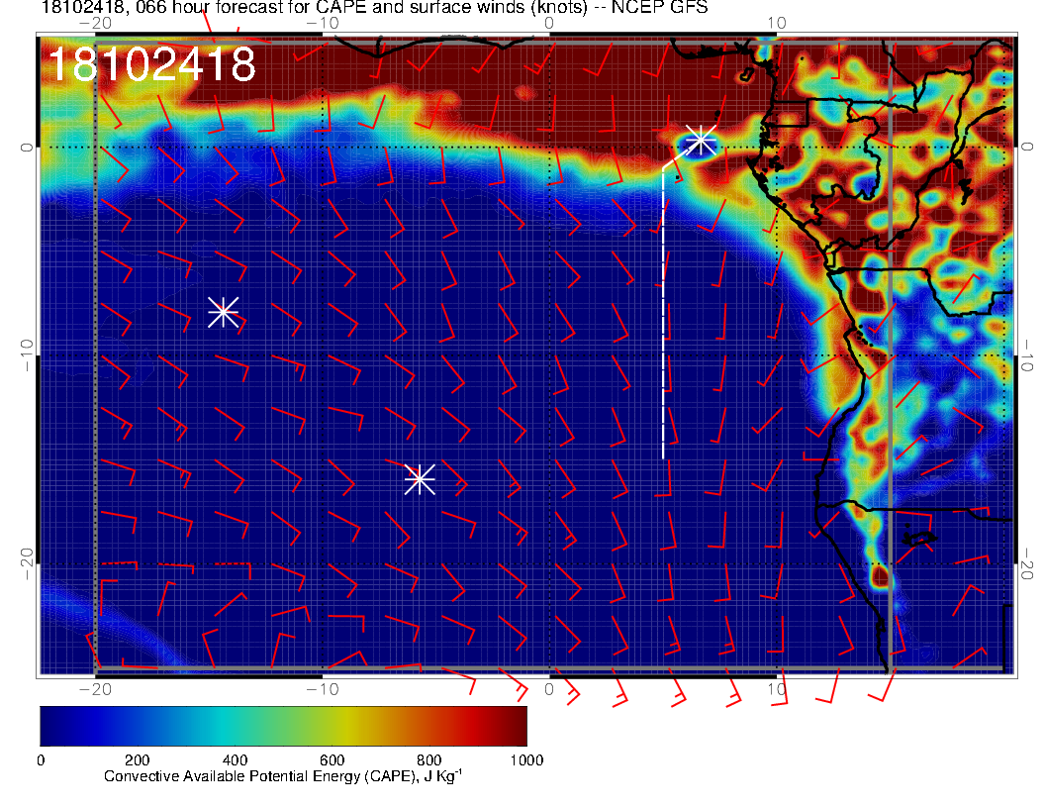This screenshot has height=808, width=1045.
Task: Select the colorbar tick value 200
Action: (138, 760)
